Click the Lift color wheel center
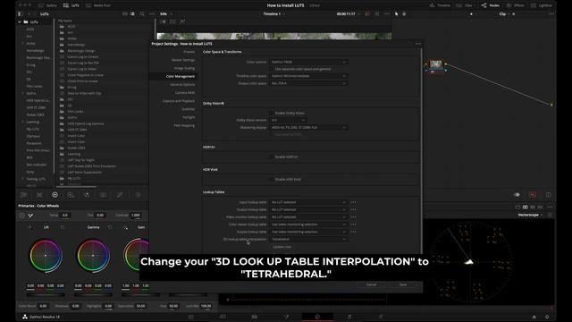 46,256
